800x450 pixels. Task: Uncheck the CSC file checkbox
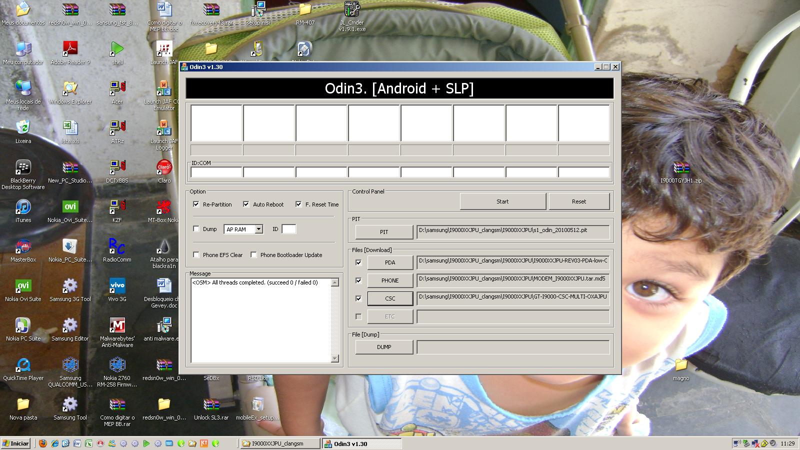(358, 298)
